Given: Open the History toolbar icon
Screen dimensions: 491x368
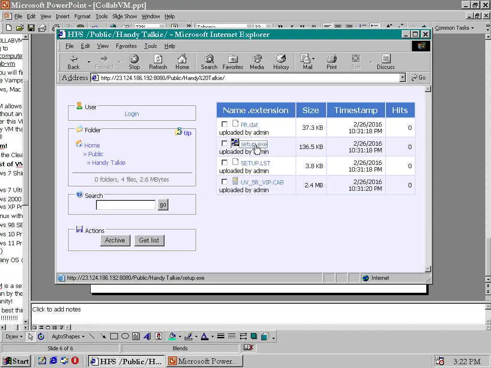Looking at the screenshot, I should pos(281,62).
